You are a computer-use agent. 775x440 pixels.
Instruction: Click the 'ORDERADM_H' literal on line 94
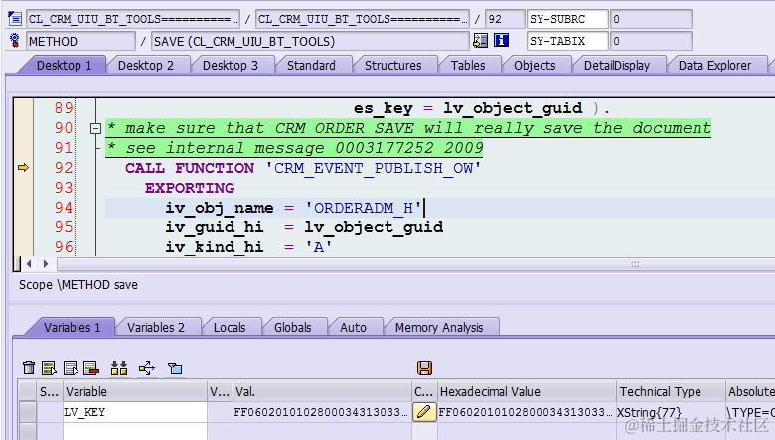click(x=364, y=208)
